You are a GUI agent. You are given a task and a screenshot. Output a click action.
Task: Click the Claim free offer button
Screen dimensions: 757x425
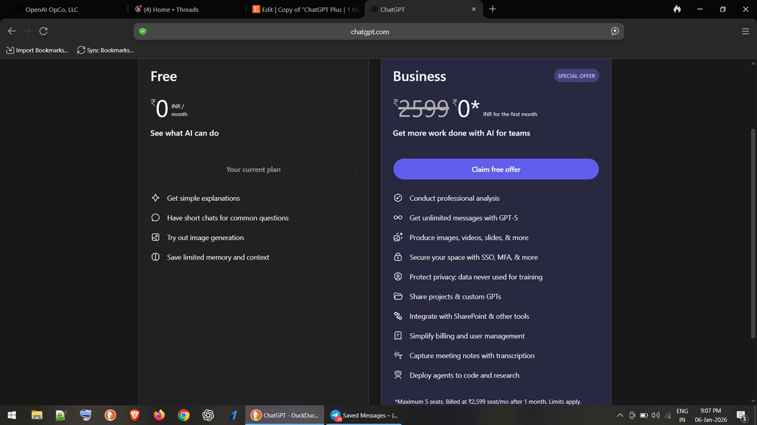click(x=496, y=169)
